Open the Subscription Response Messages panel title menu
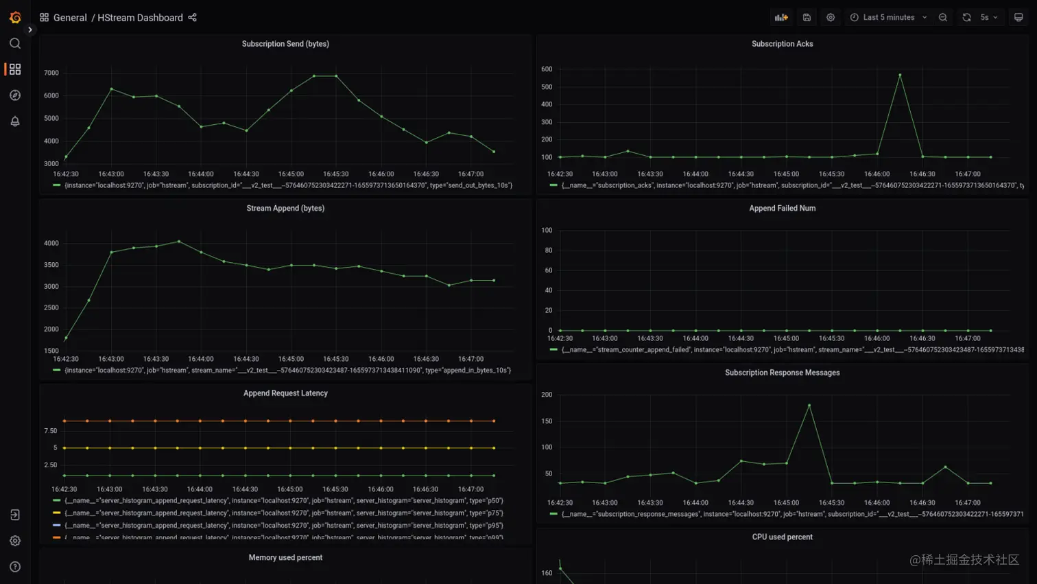This screenshot has width=1037, height=584. click(x=782, y=372)
